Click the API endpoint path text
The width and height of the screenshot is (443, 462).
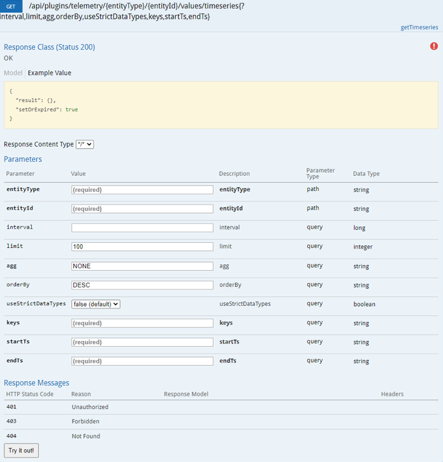click(135, 6)
